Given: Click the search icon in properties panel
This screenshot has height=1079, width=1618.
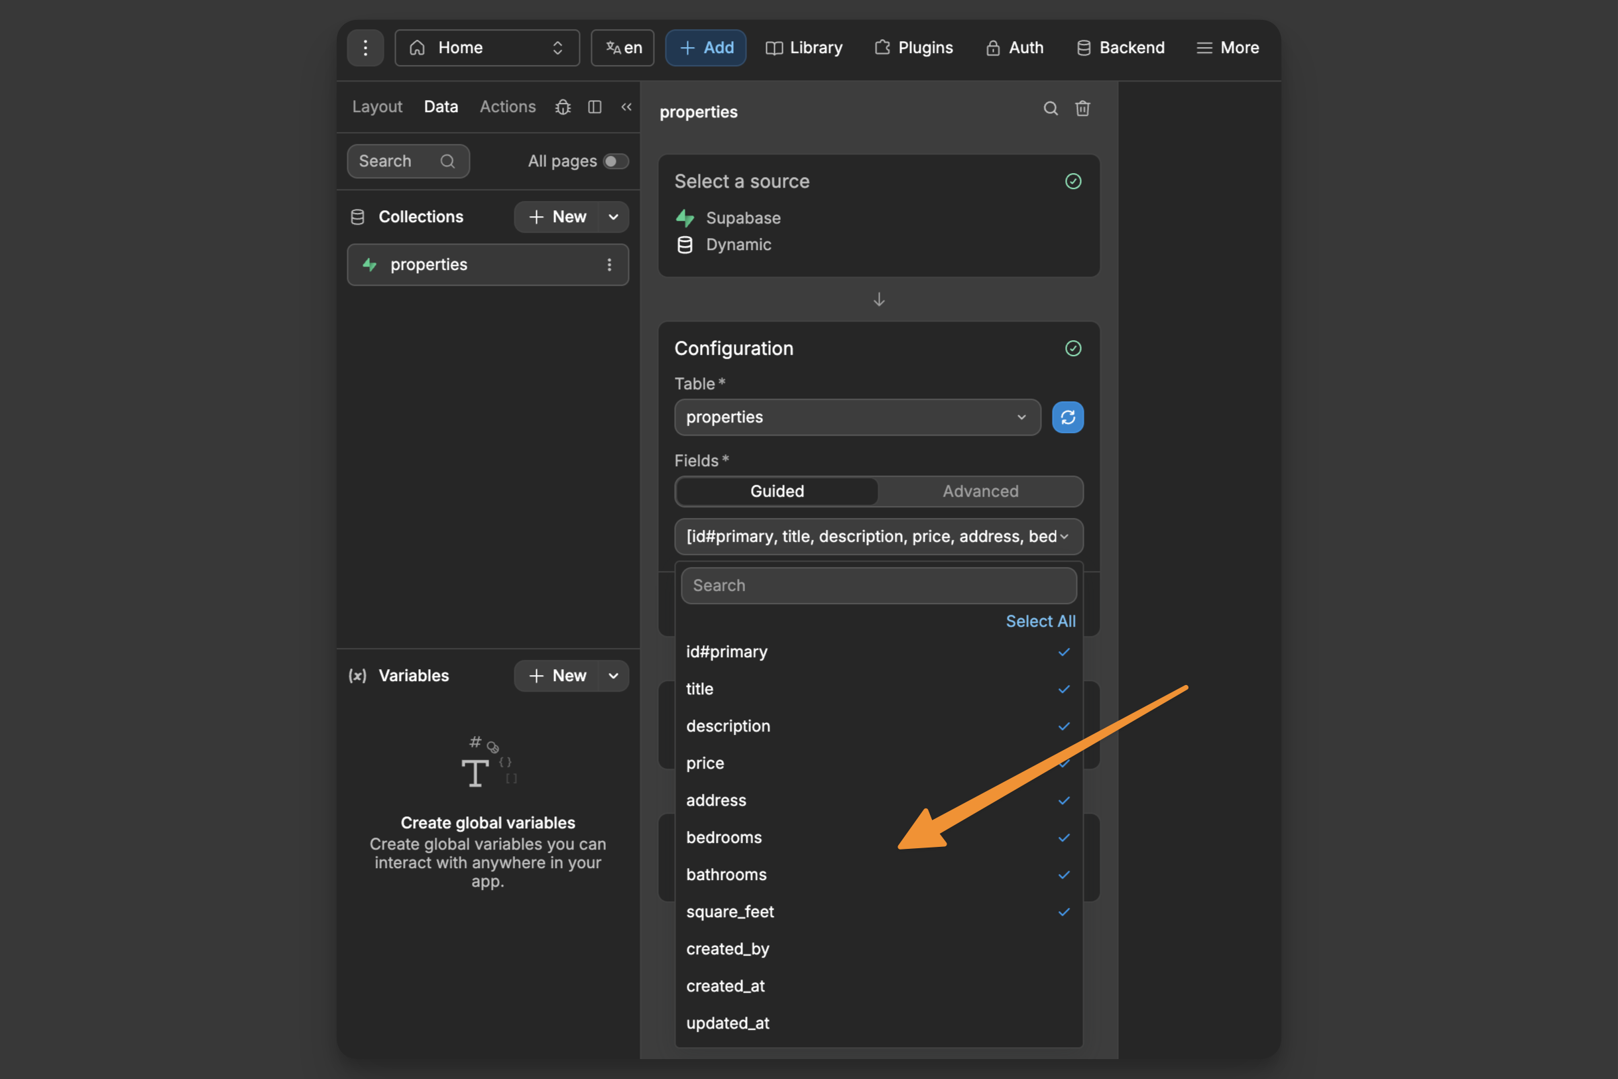Looking at the screenshot, I should 1050,109.
